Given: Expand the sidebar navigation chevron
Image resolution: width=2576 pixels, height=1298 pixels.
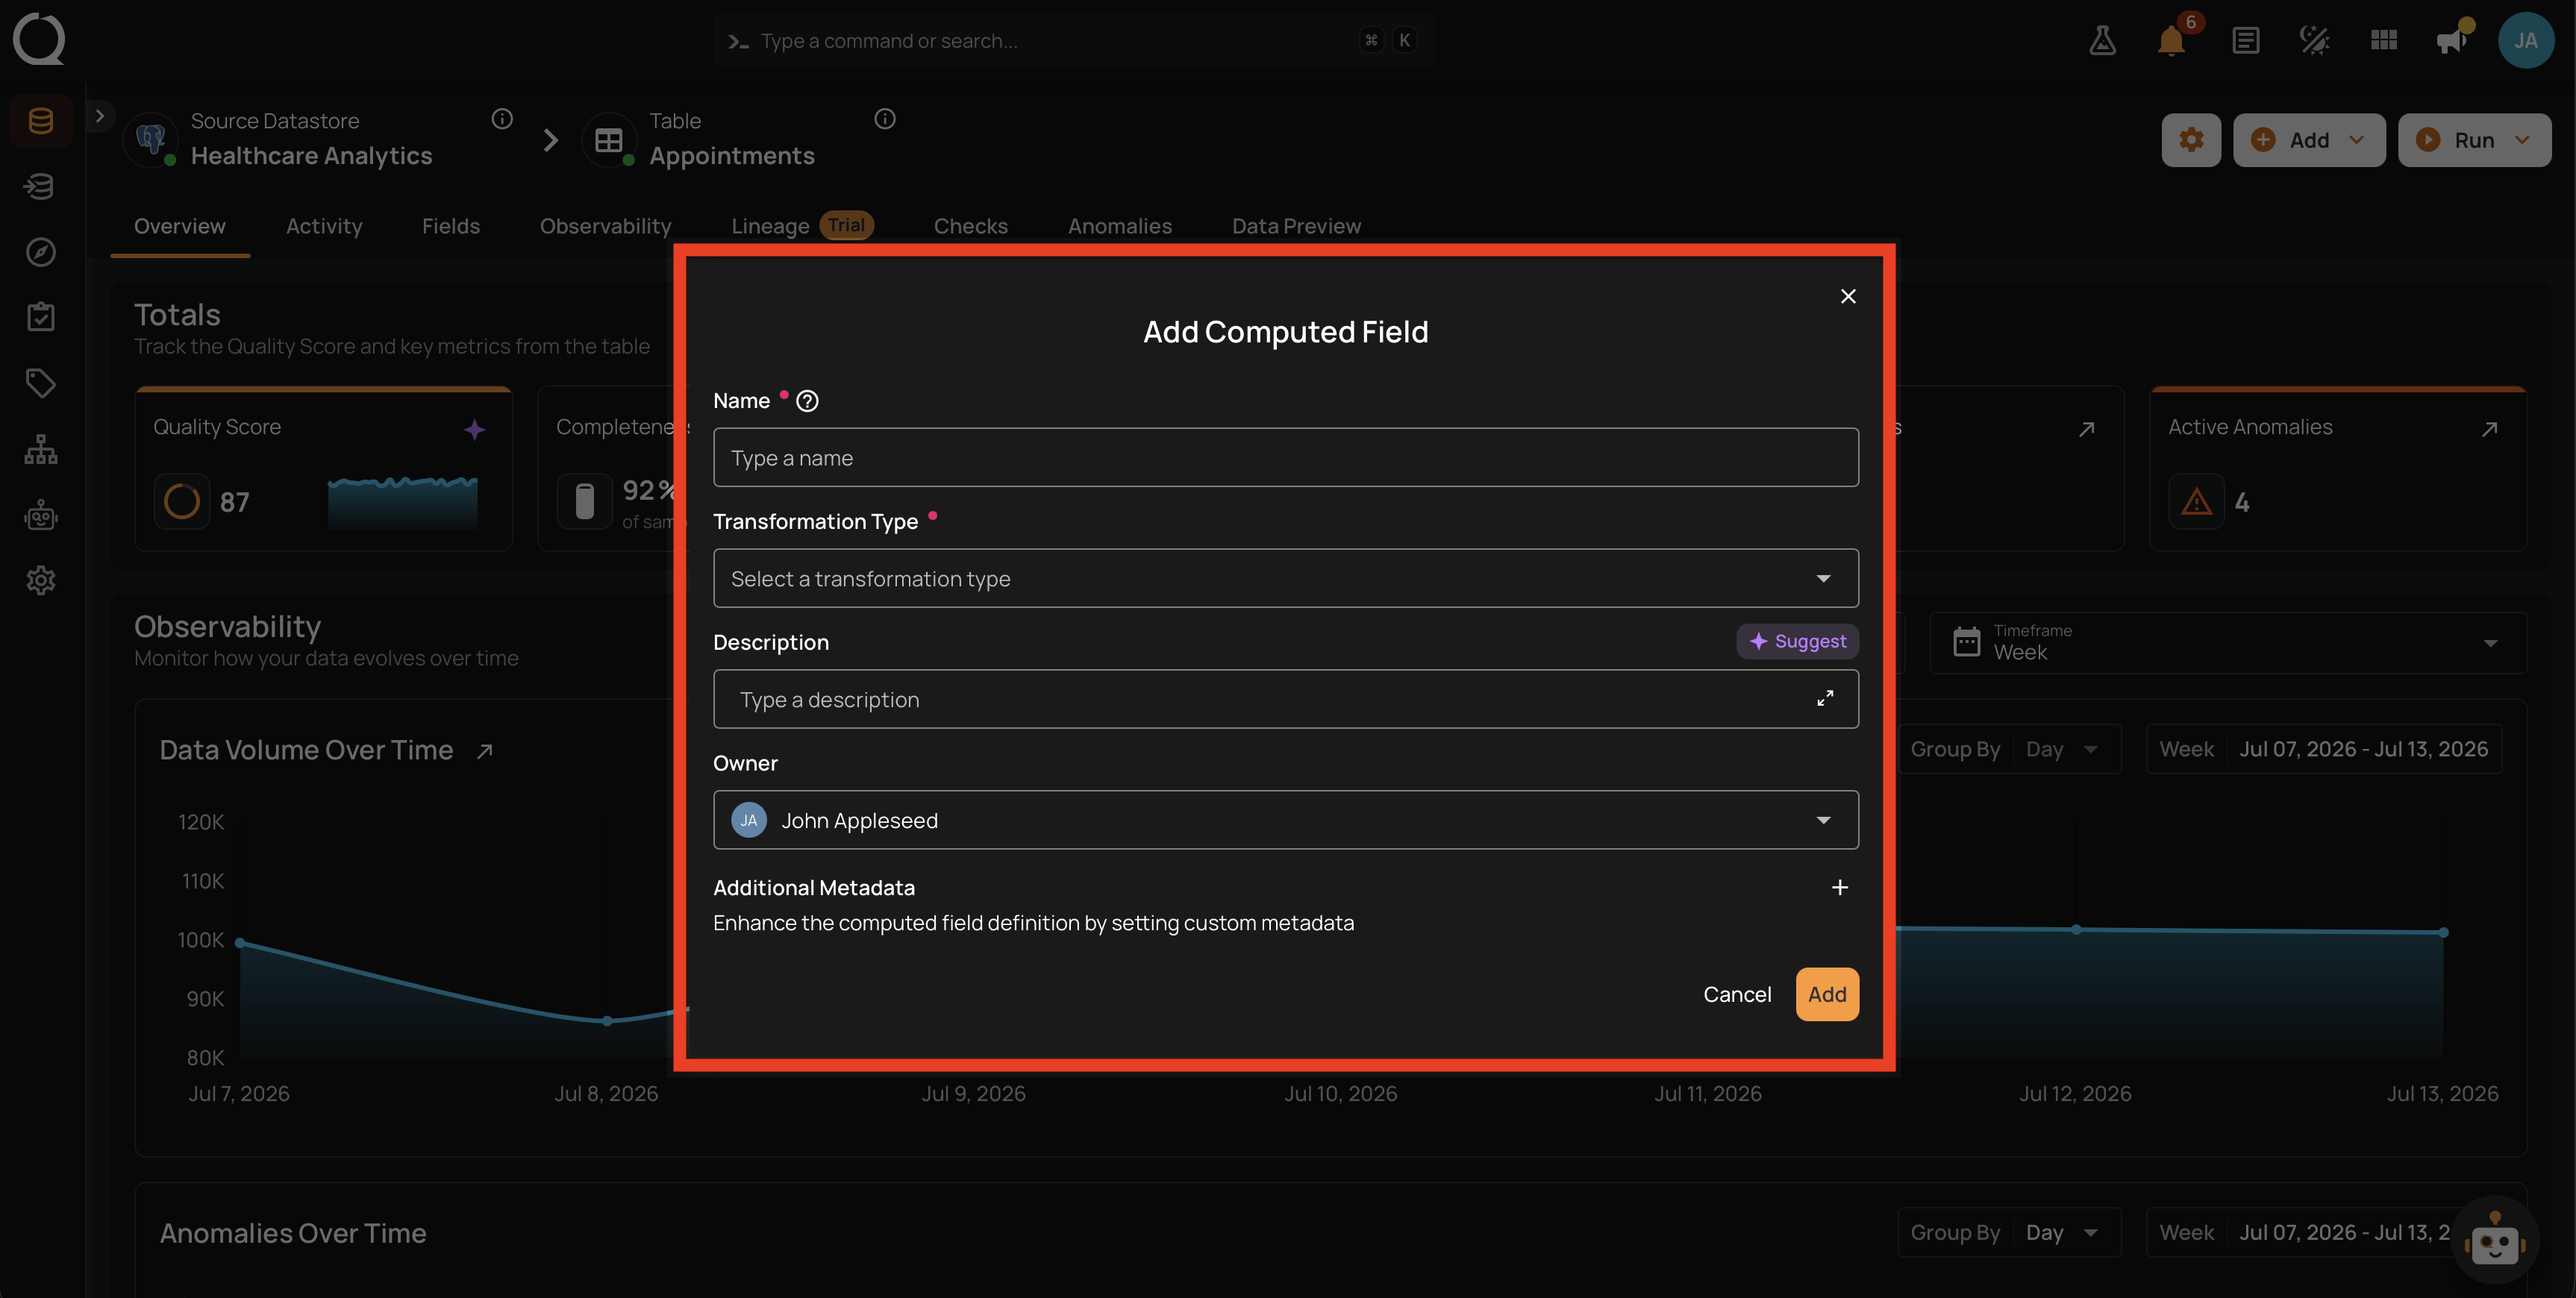Looking at the screenshot, I should [99, 116].
